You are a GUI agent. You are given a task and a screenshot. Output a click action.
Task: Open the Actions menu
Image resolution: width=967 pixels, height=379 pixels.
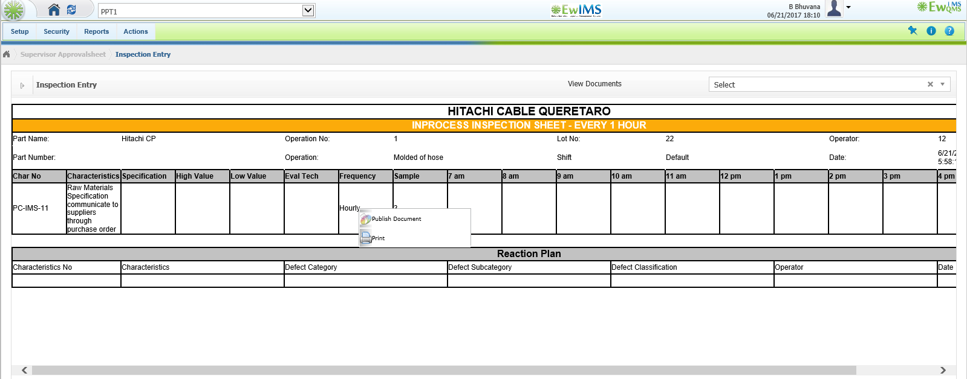click(135, 31)
